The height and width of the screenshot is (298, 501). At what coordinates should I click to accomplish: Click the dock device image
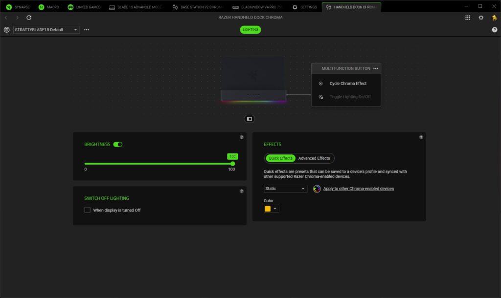click(x=253, y=79)
